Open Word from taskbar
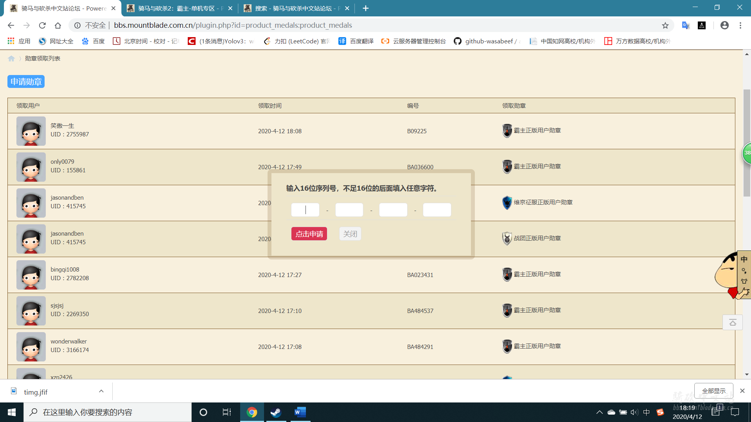Image resolution: width=751 pixels, height=422 pixels. click(300, 412)
